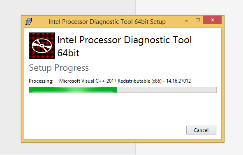Close the setup window with the red X
The image size is (243, 155).
(212, 20)
